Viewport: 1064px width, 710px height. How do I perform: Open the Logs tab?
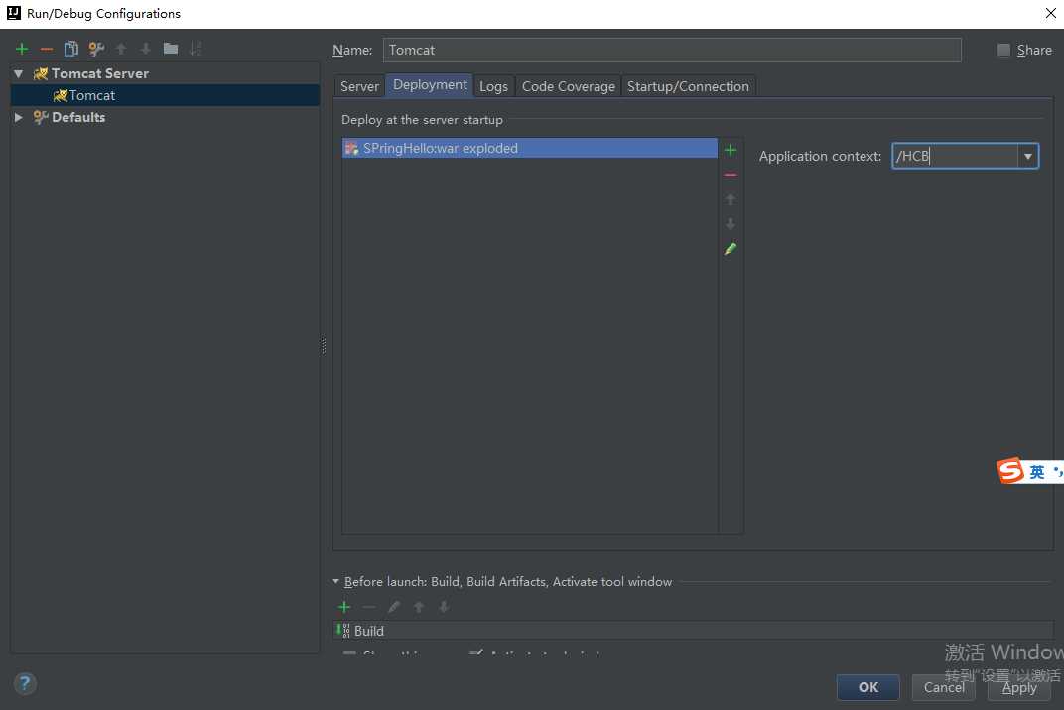tap(493, 86)
